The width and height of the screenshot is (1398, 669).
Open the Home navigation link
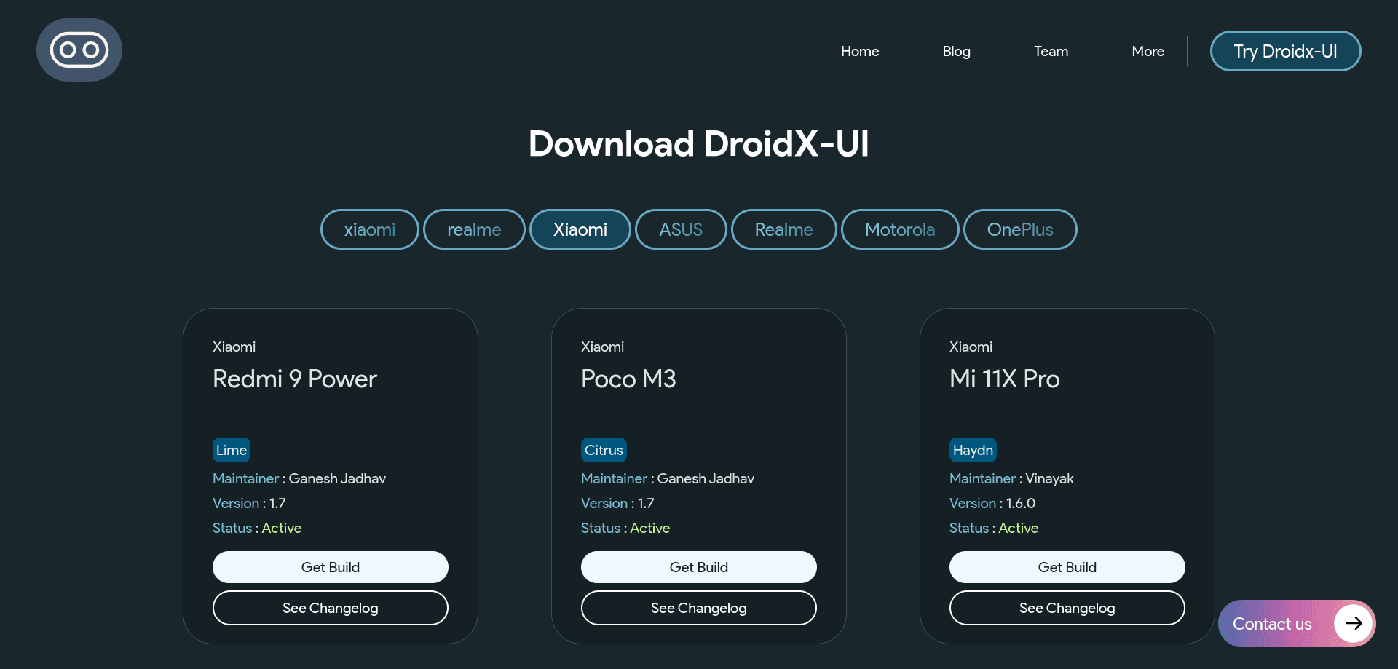click(859, 51)
